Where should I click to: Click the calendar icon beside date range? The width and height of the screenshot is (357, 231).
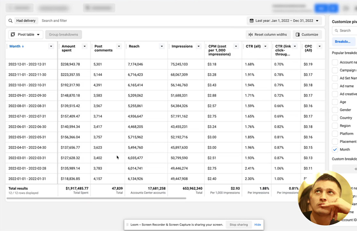click(252, 21)
